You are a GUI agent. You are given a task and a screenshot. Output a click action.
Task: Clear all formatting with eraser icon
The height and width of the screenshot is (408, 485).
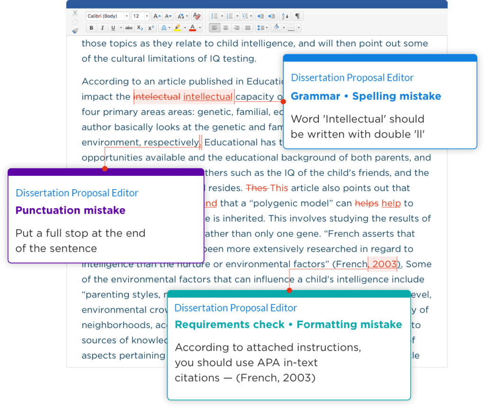[x=197, y=16]
